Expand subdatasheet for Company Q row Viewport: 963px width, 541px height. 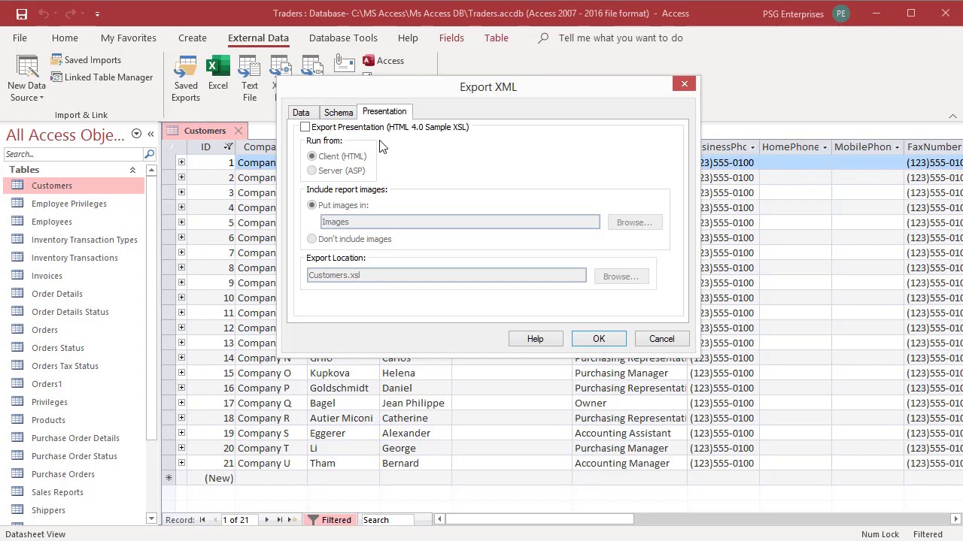tap(181, 403)
